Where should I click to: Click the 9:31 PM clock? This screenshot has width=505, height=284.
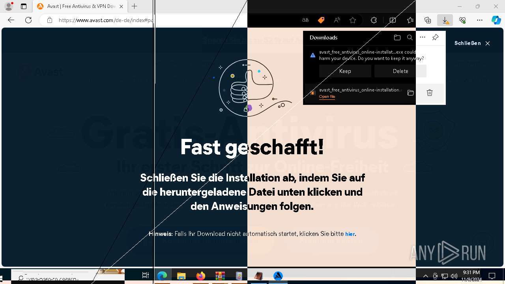[x=471, y=273]
